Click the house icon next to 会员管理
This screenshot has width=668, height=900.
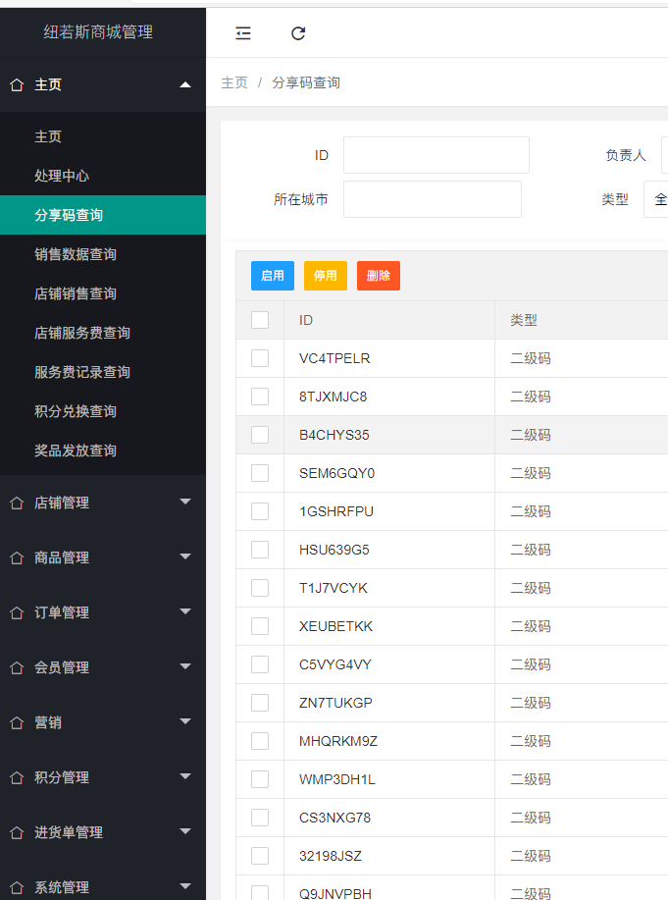tap(17, 667)
